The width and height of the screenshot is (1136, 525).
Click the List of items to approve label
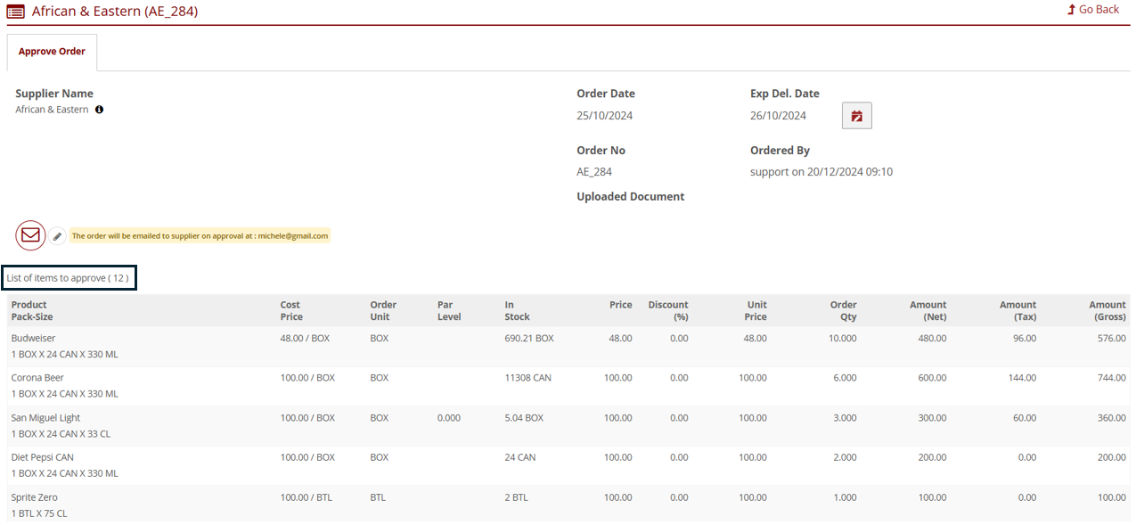(x=68, y=278)
